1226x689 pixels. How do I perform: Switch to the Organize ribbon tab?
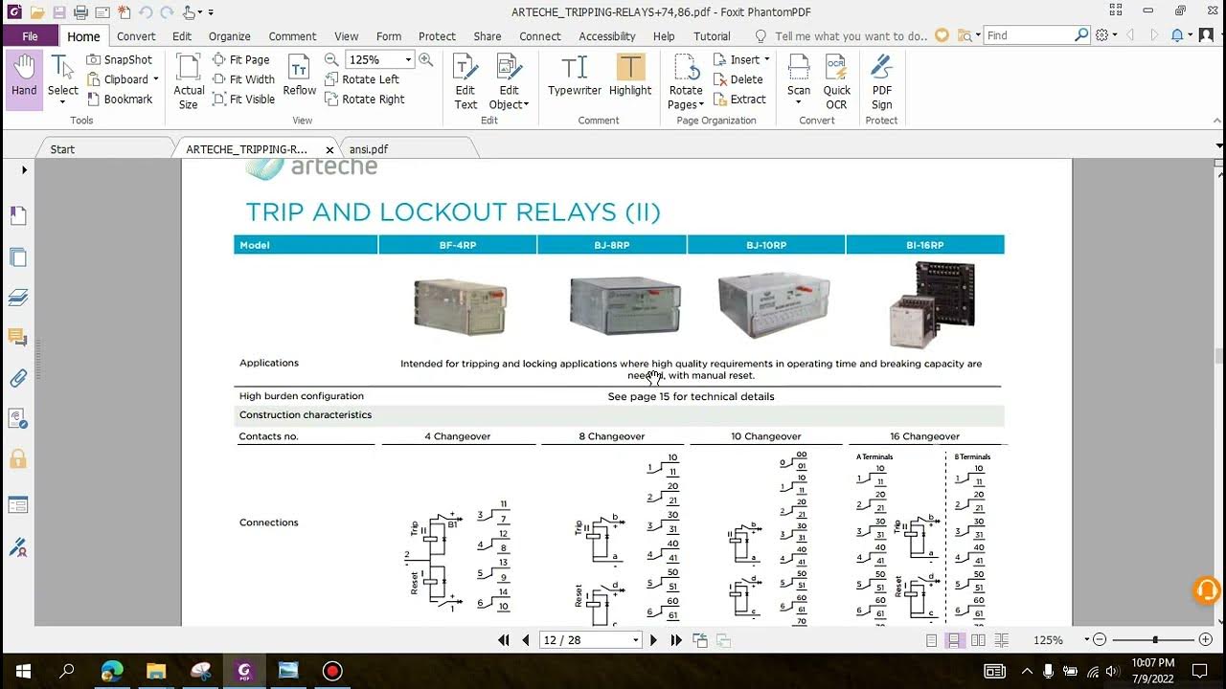point(230,36)
